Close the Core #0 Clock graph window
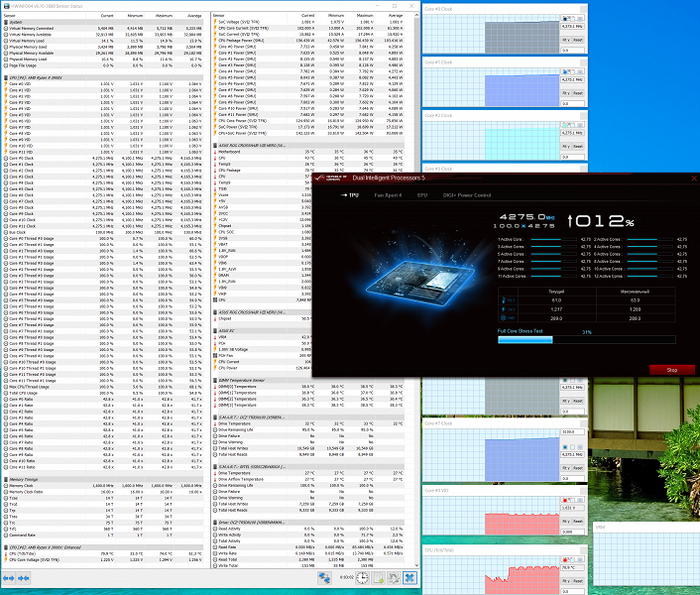Image resolution: width=700 pixels, height=595 pixels. point(583,9)
